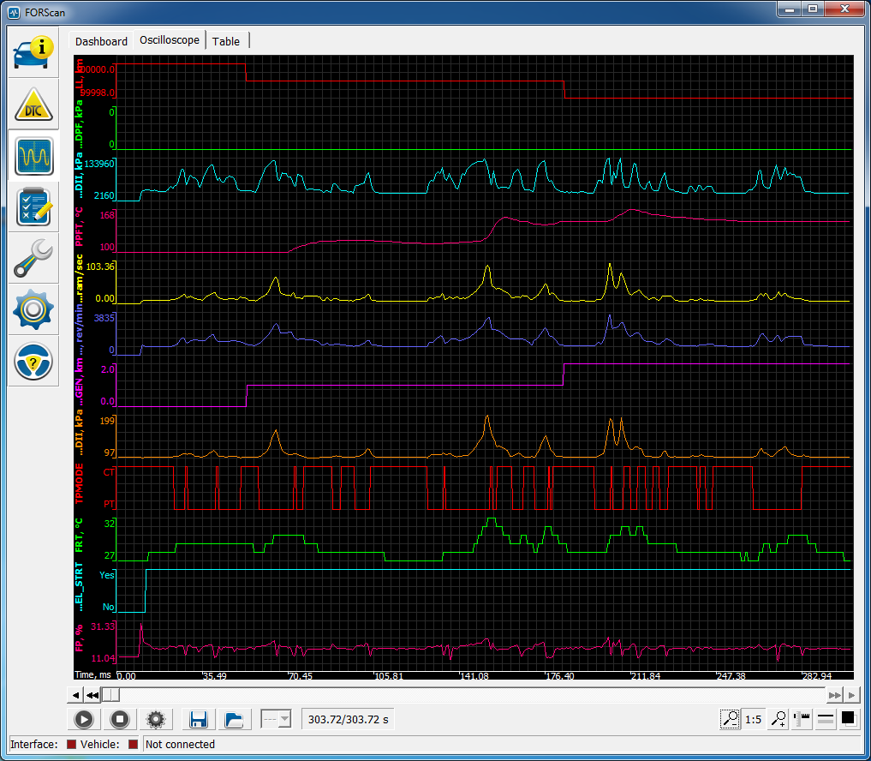Save log with the floppy disk icon
This screenshot has width=871, height=761.
200,720
